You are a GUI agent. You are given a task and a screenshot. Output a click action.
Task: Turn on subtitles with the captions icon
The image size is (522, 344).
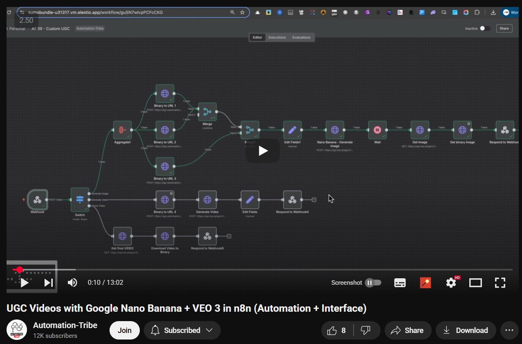click(400, 283)
